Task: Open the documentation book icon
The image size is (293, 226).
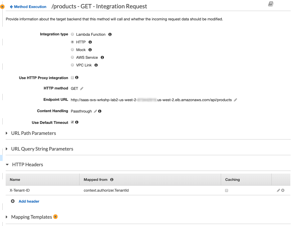Action: (271, 4)
